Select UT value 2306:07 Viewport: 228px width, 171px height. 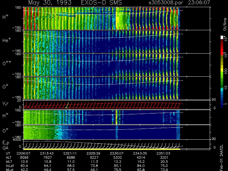point(24,153)
